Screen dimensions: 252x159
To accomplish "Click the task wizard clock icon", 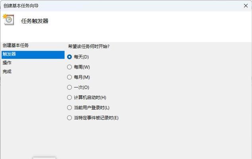I will point(8,19).
